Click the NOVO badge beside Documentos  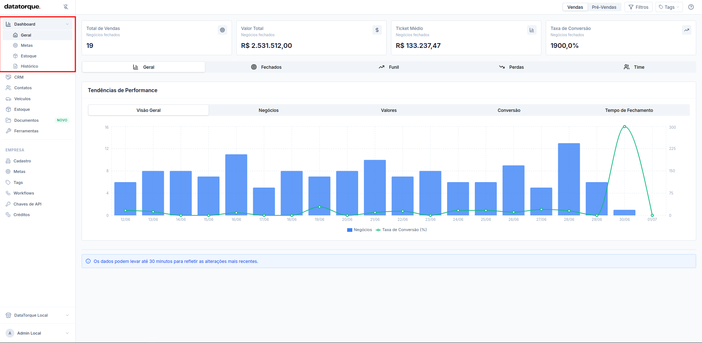point(62,120)
